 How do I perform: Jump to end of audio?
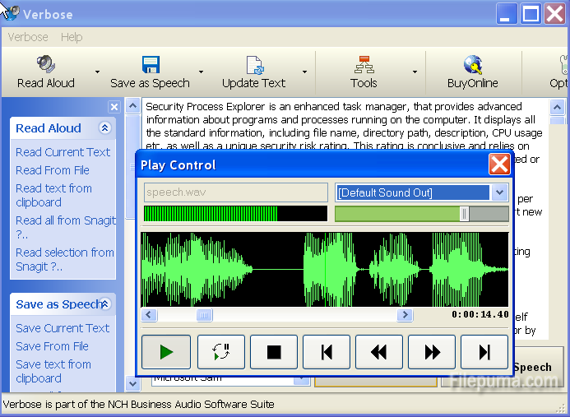click(484, 352)
